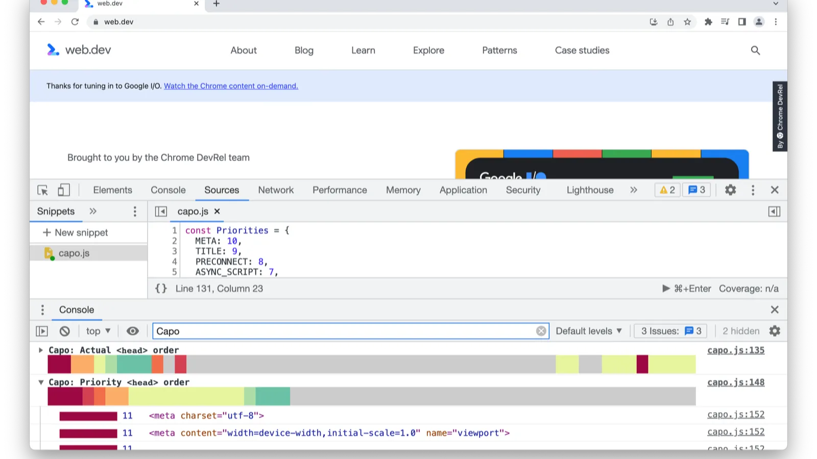Select the capo.js snippet file

(88, 253)
